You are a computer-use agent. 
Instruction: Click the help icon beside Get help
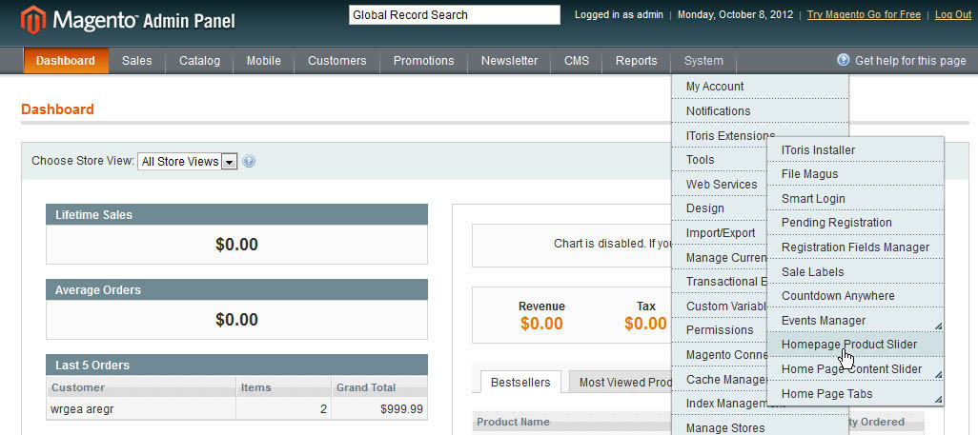844,60
